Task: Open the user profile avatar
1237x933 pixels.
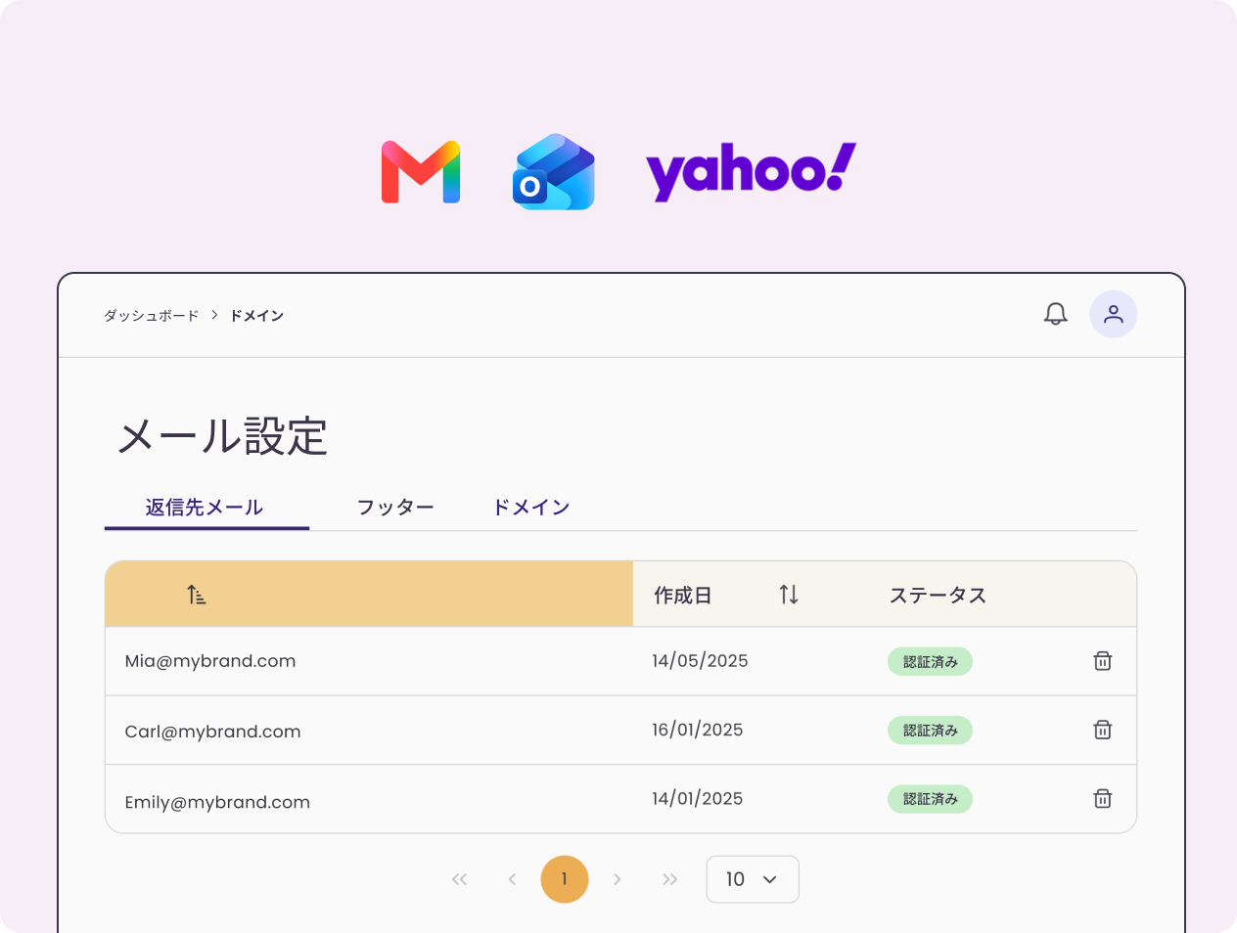Action: pyautogui.click(x=1114, y=314)
